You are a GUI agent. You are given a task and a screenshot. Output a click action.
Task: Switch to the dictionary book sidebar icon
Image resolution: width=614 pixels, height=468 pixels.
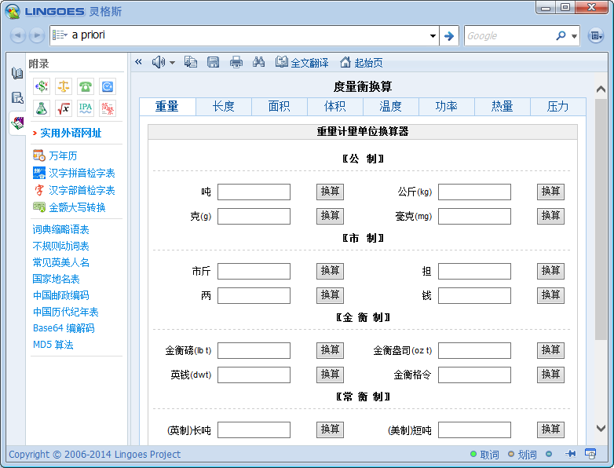16,73
